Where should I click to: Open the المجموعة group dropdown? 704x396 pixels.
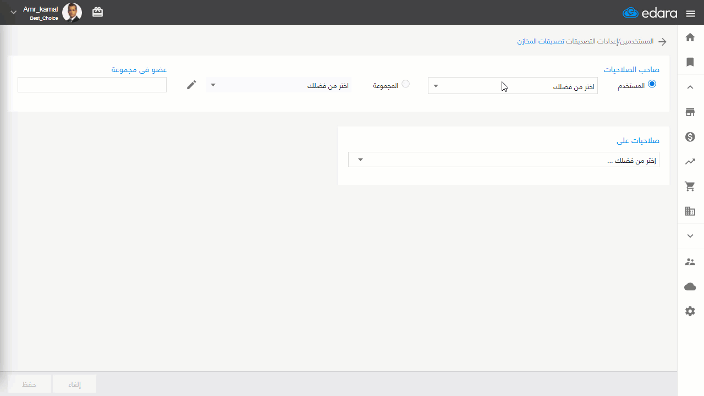(279, 86)
